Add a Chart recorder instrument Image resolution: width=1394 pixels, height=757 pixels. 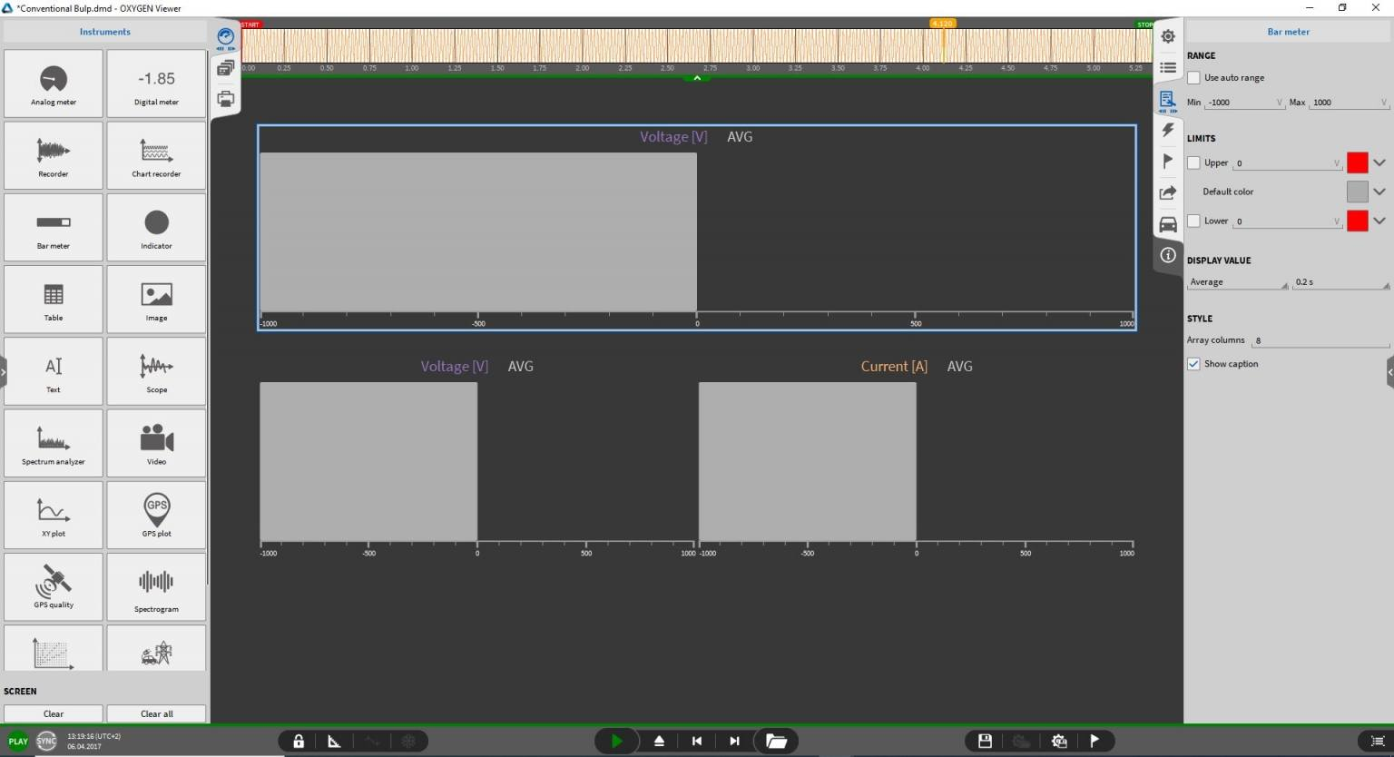point(156,155)
